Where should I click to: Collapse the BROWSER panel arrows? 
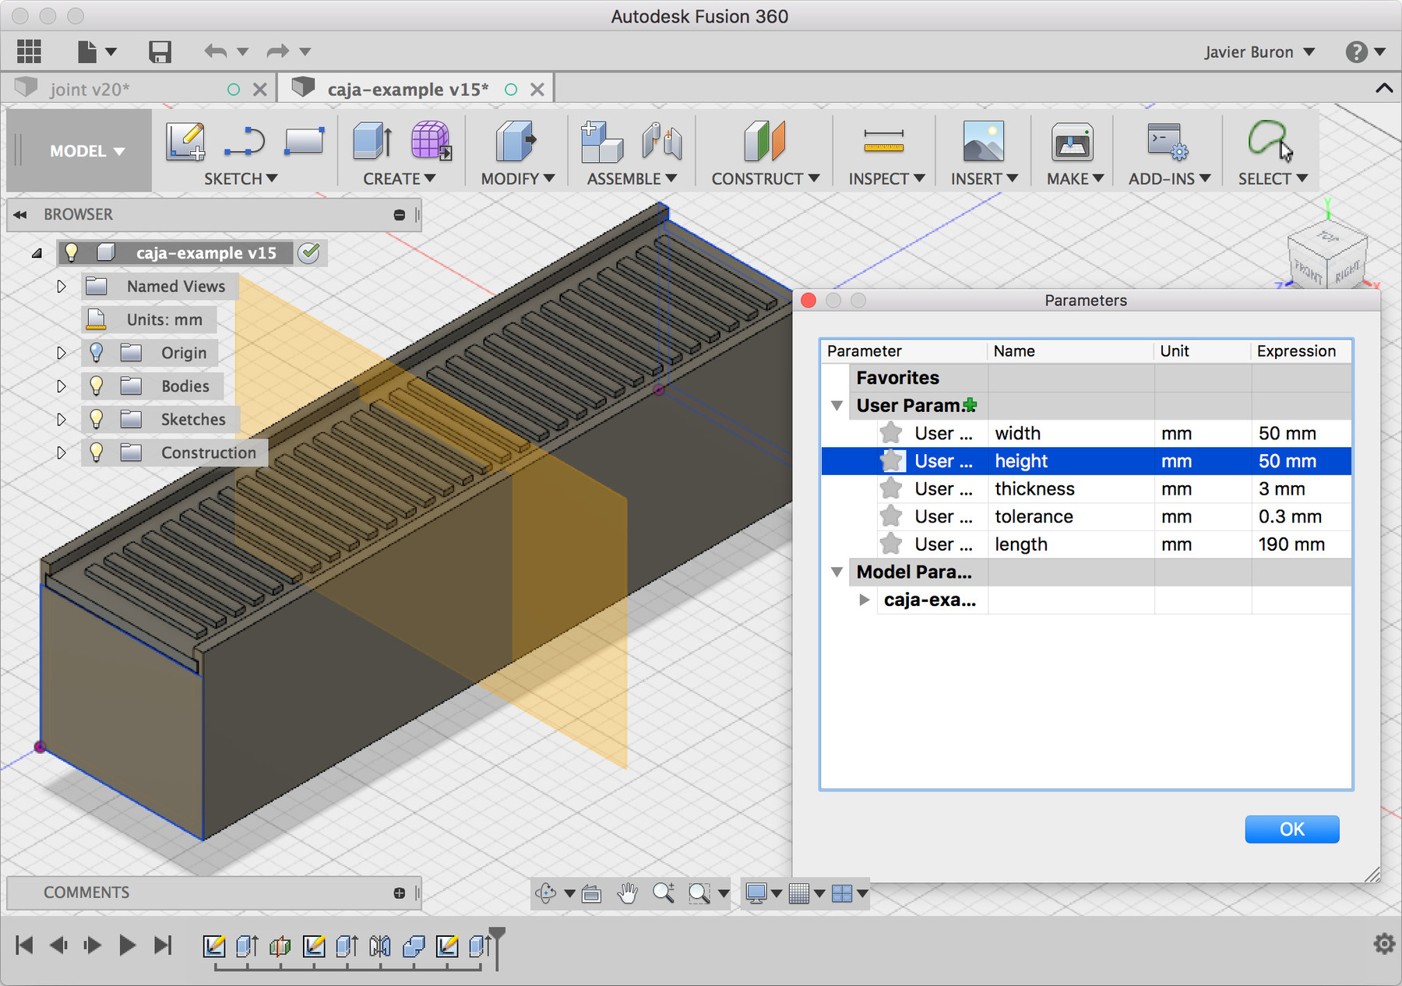20,215
